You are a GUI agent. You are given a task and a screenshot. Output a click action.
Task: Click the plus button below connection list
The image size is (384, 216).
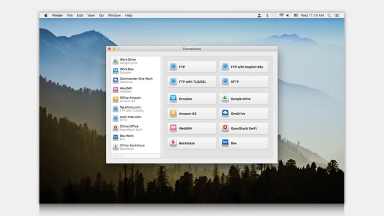[x=114, y=156]
